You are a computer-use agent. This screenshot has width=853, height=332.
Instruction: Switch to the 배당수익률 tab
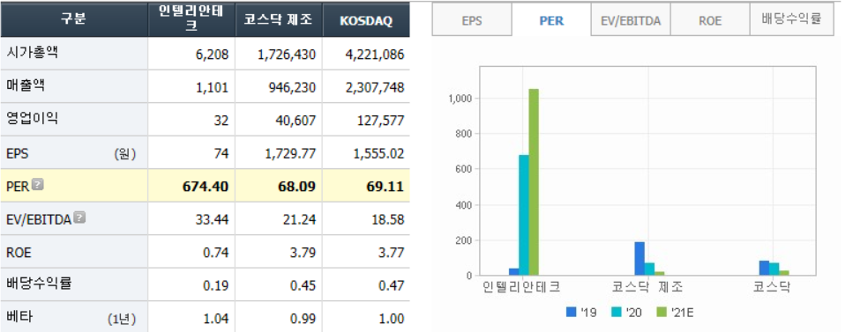pos(791,19)
